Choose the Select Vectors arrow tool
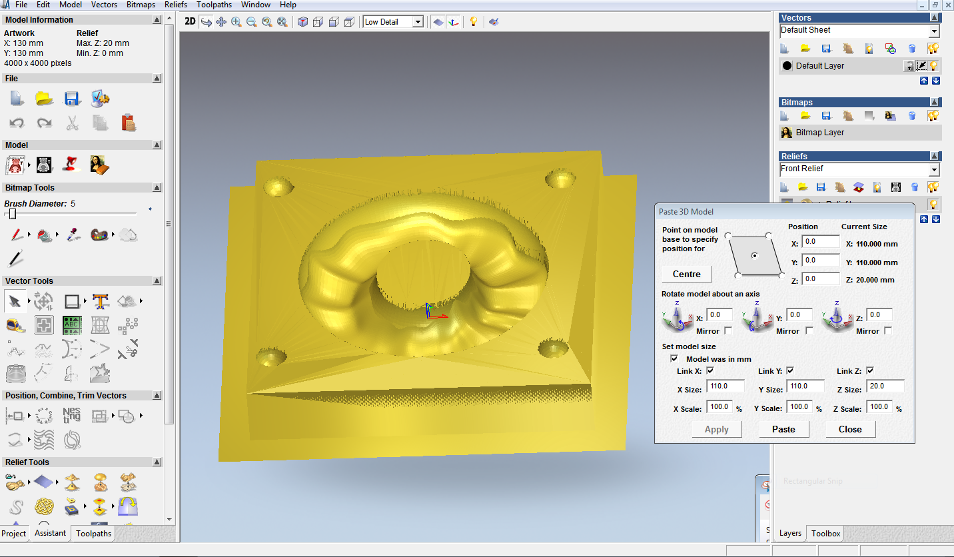The width and height of the screenshot is (954, 557). tap(15, 302)
